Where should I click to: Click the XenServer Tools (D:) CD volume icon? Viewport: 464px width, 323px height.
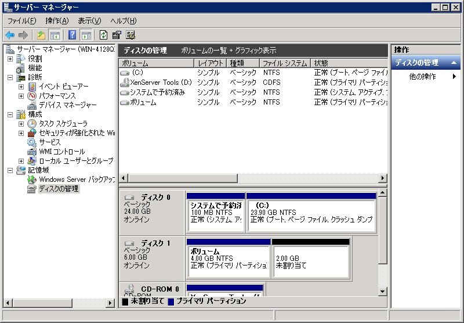point(125,82)
